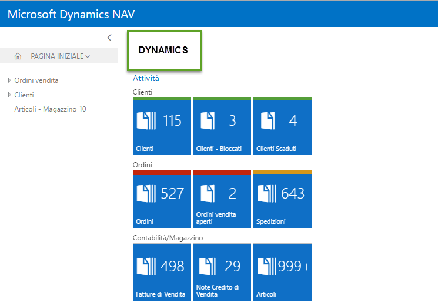Expand the Clienti tree arrow in sidebar
The image size is (438, 306).
click(x=9, y=95)
